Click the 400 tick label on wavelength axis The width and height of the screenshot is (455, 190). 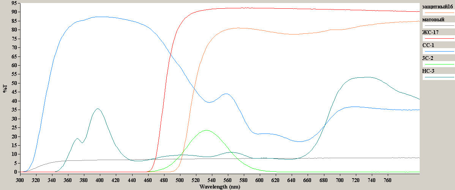[100, 180]
